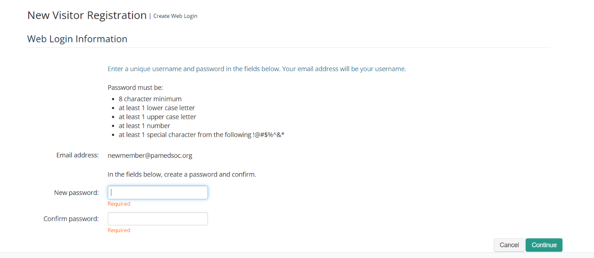Click the "Password must be:" text
Viewport: 594px width, 258px height.
(x=136, y=88)
